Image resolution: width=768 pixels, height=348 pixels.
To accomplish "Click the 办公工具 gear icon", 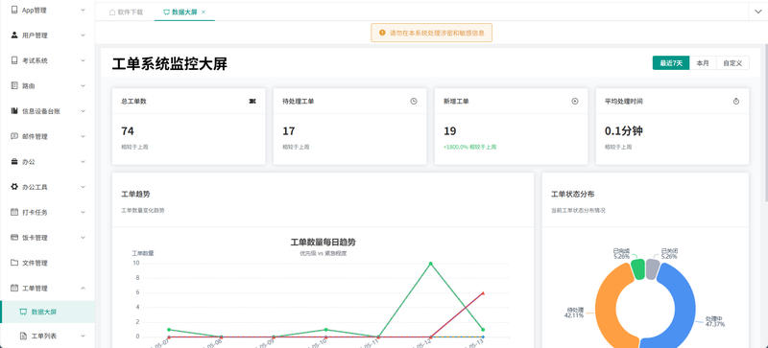I will pos(14,187).
